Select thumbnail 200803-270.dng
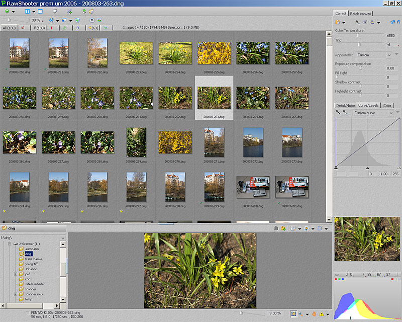 click(175, 142)
